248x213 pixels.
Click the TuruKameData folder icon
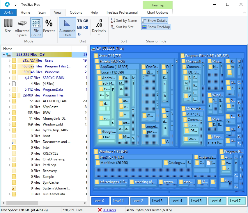[x=14, y=194]
